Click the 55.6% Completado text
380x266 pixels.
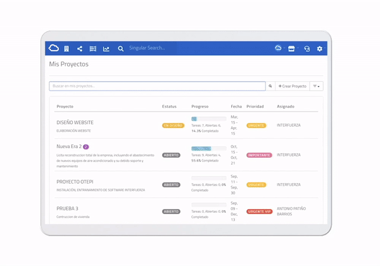[x=205, y=161]
